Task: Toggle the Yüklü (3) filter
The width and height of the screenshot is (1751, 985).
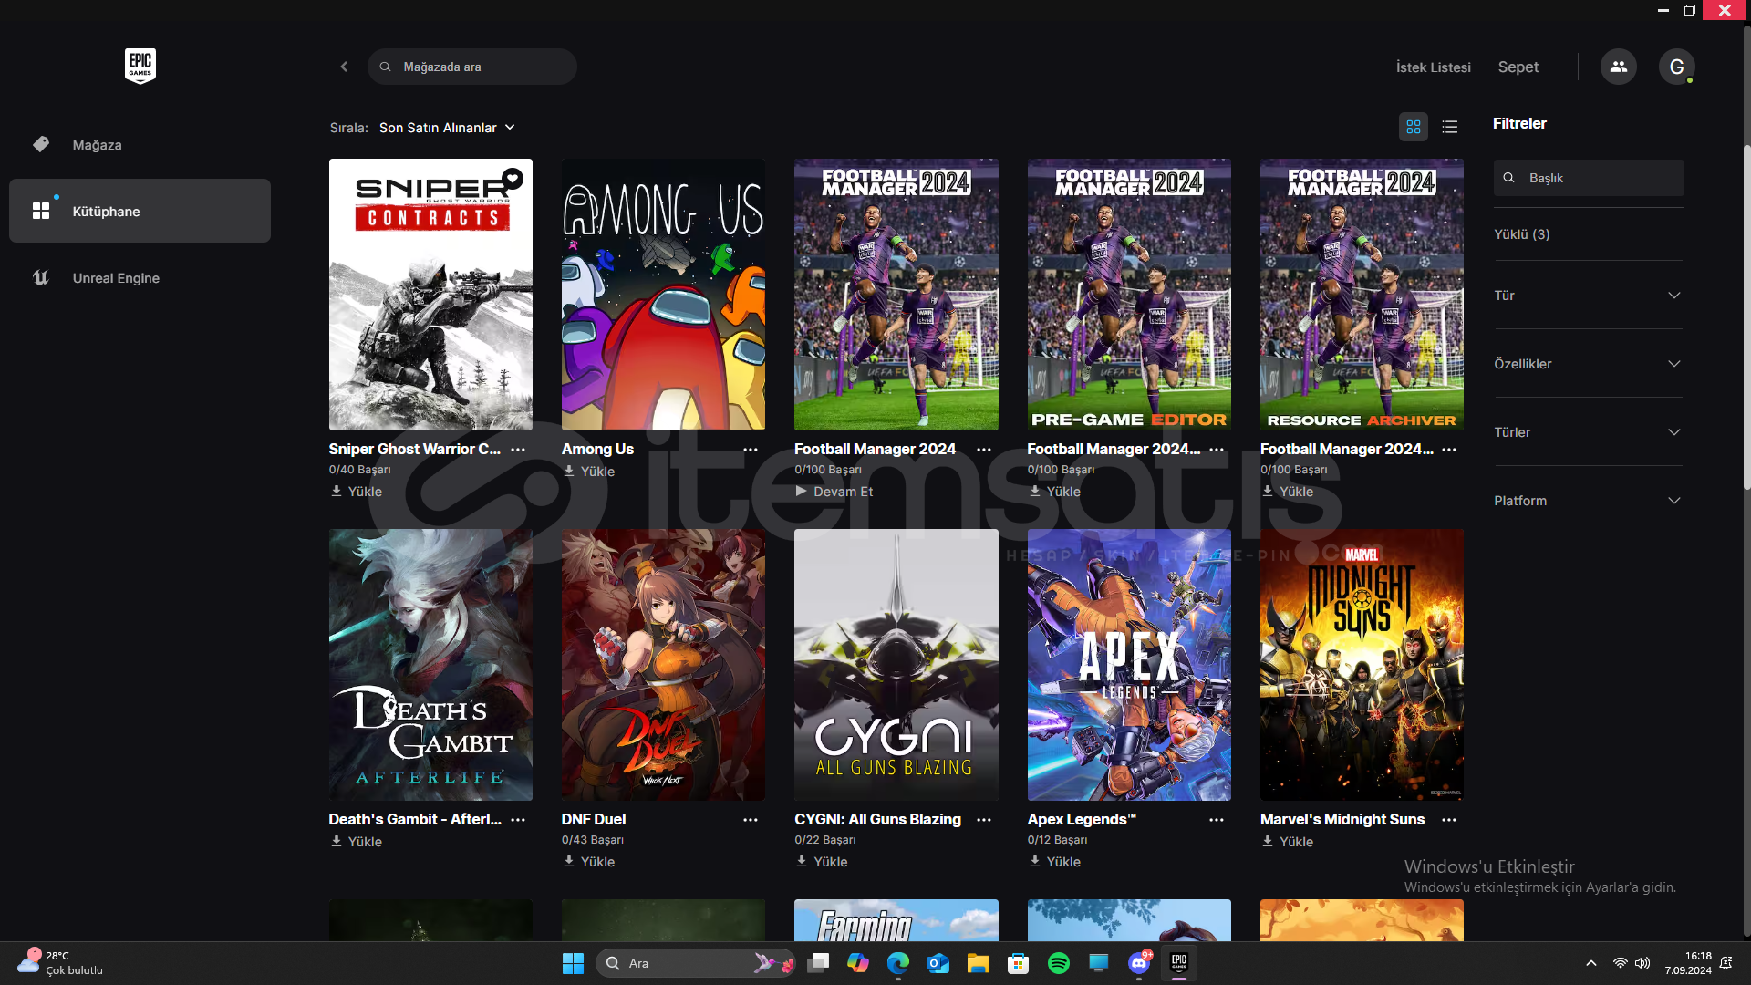Action: coord(1521,234)
